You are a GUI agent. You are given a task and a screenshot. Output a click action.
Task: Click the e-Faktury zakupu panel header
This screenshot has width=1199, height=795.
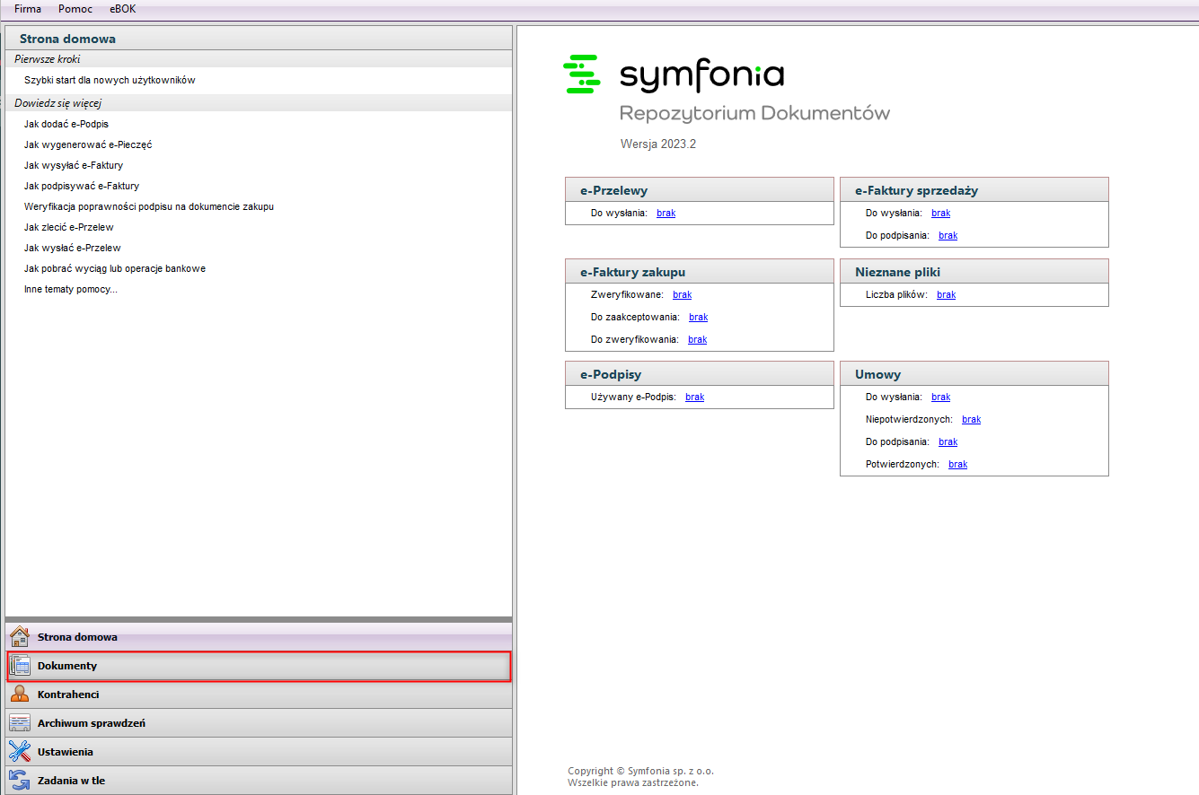[700, 271]
